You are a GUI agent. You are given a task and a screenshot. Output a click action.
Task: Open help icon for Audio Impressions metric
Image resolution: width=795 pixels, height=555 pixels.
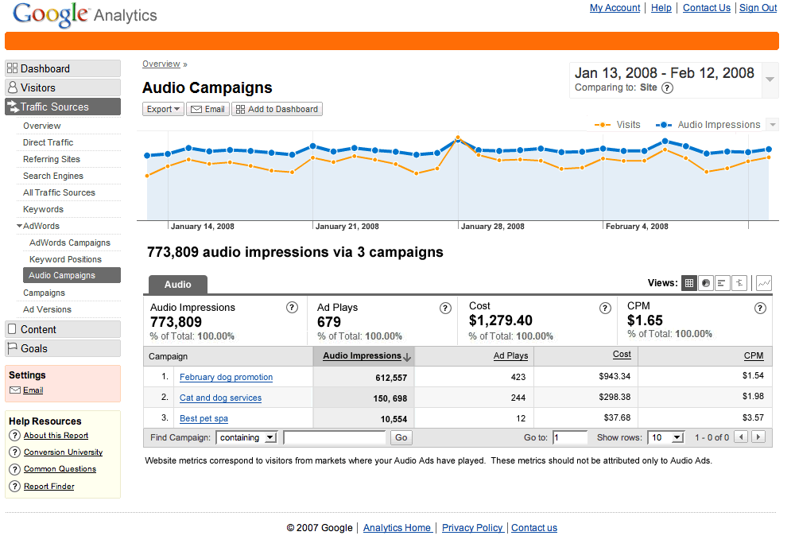(292, 308)
